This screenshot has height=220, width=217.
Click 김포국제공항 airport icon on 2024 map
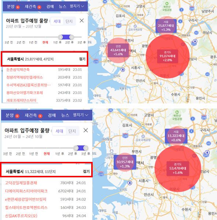coord(143,136)
